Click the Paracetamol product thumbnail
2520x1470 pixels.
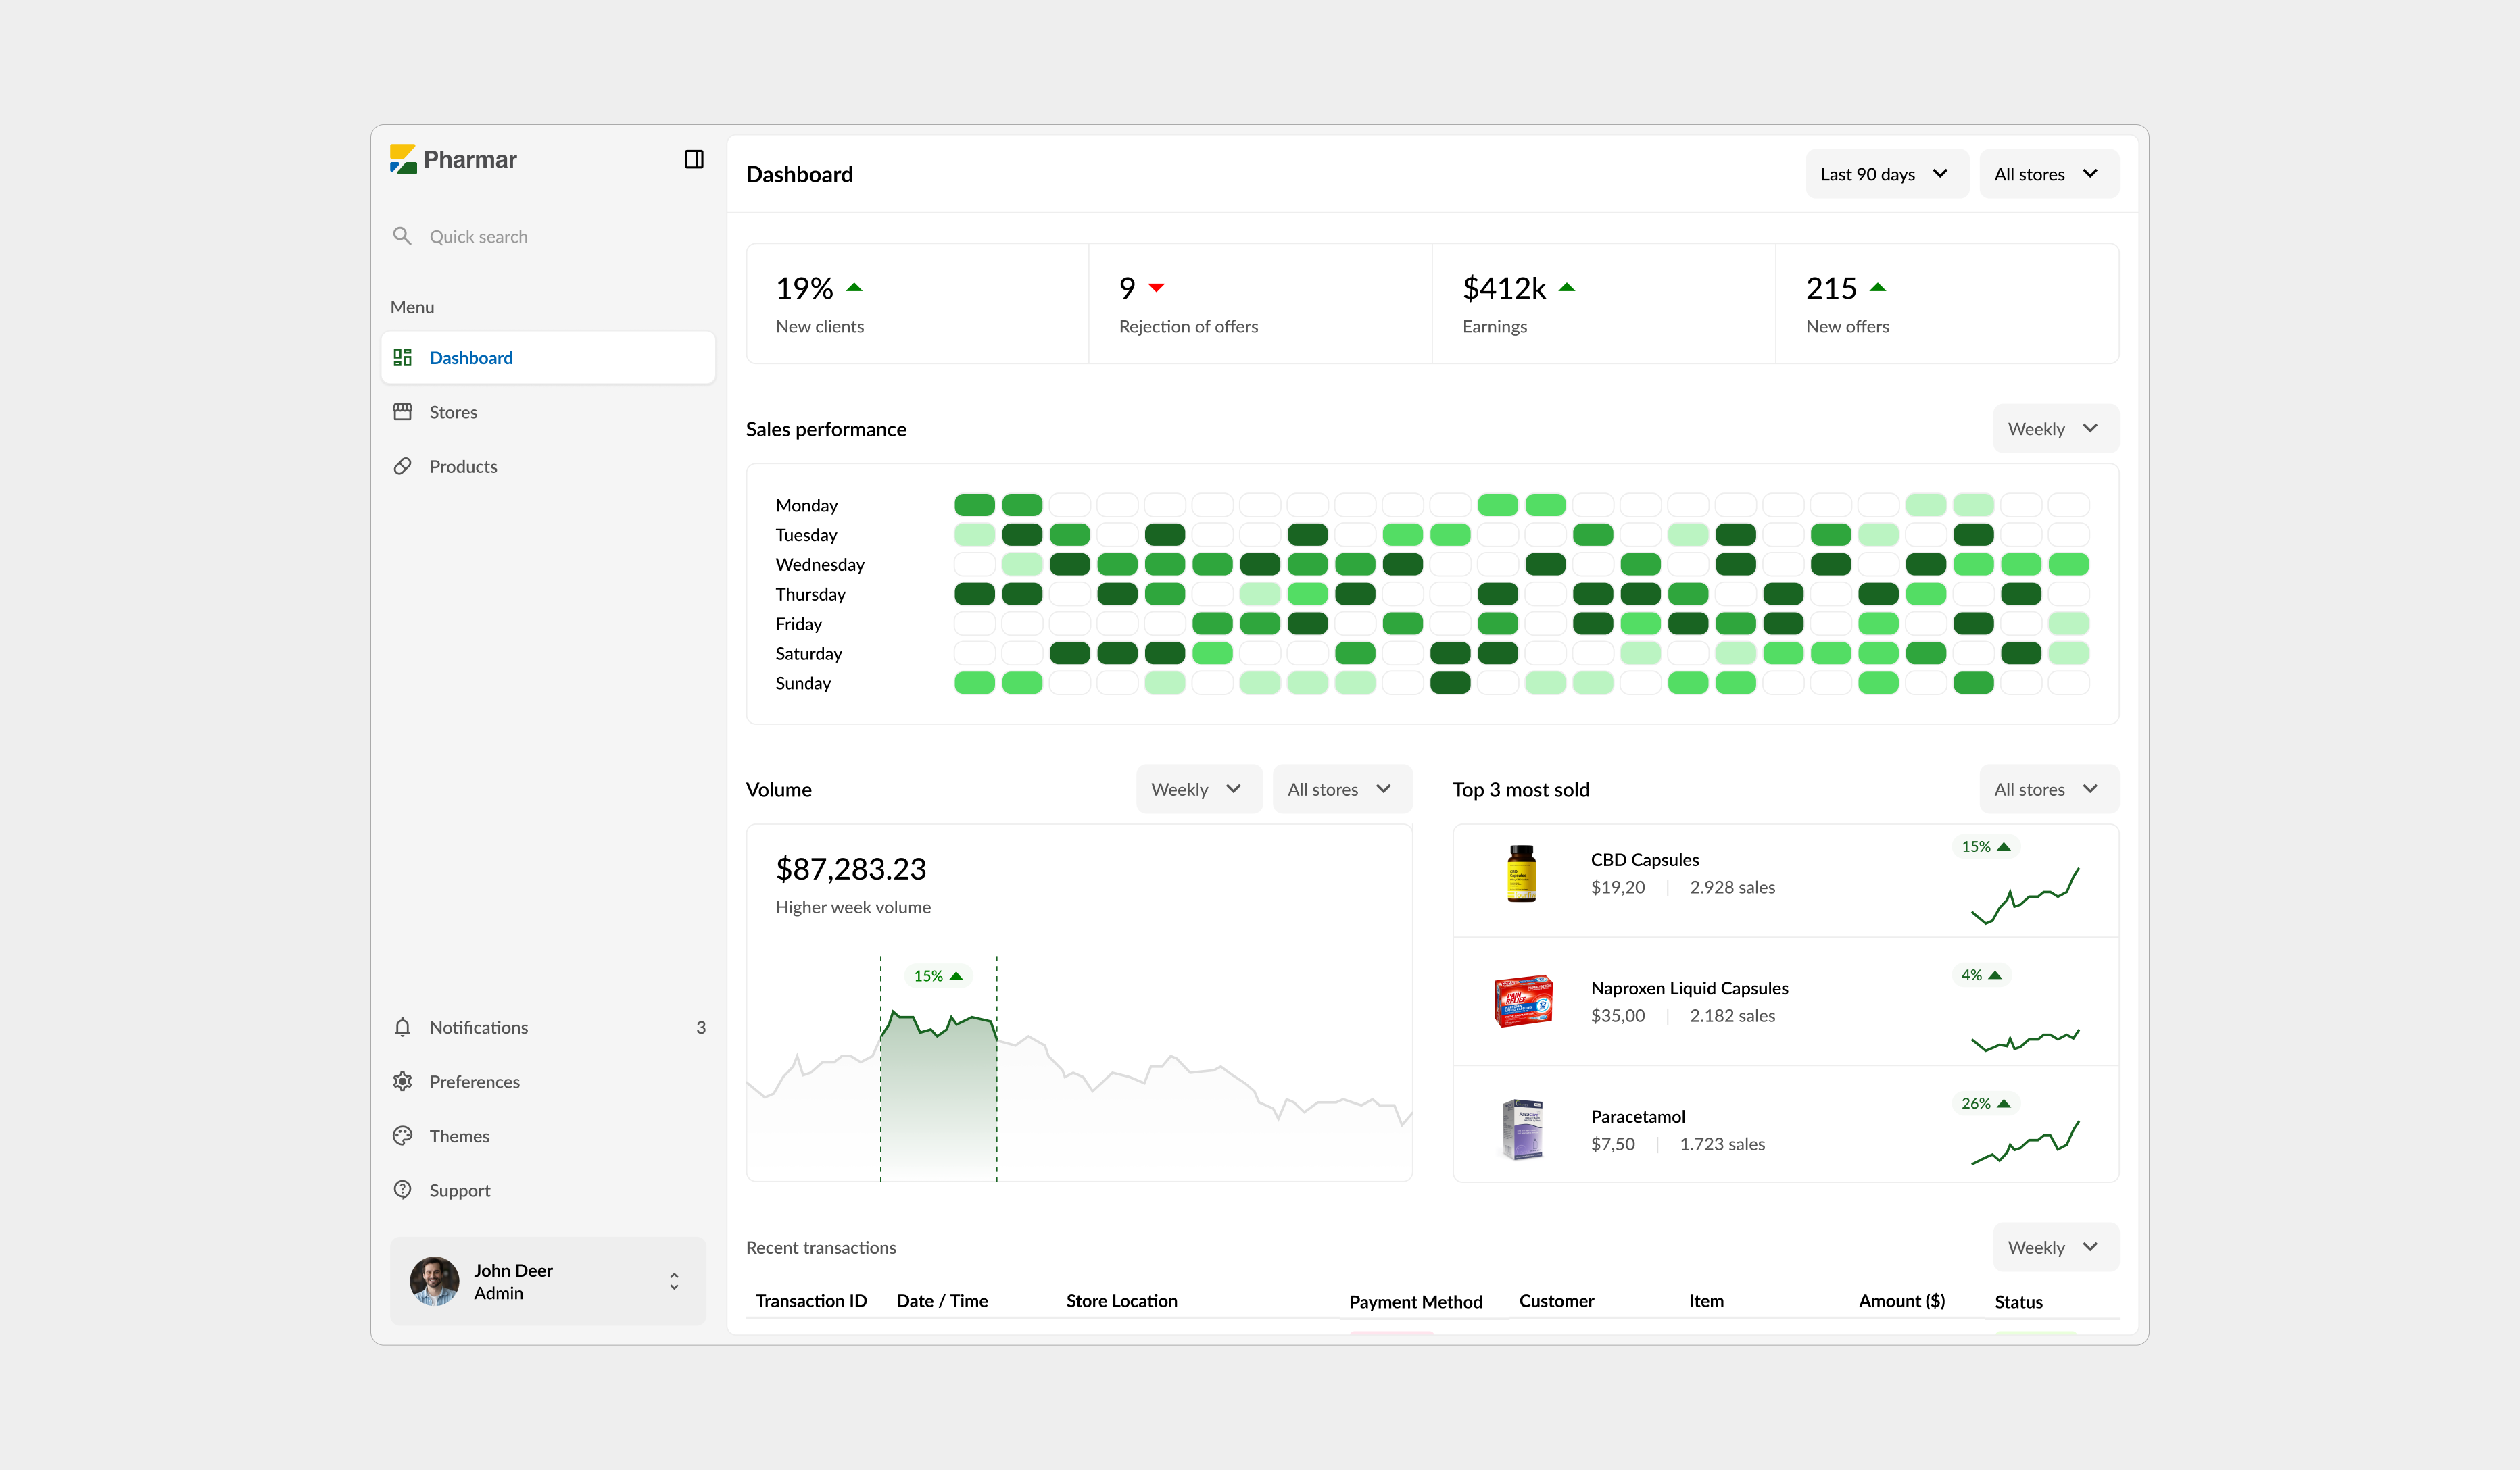(x=1521, y=1130)
